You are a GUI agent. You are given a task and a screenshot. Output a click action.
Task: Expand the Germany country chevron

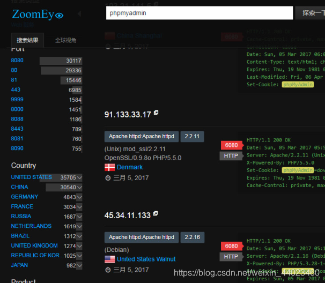79,197
